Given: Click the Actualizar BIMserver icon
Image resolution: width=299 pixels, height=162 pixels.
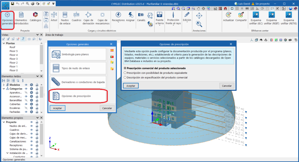Looking at the screenshot, I should coord(228,17).
